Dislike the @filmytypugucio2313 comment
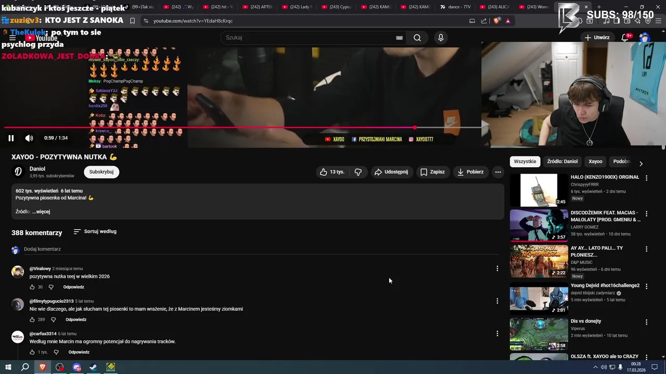 53,320
